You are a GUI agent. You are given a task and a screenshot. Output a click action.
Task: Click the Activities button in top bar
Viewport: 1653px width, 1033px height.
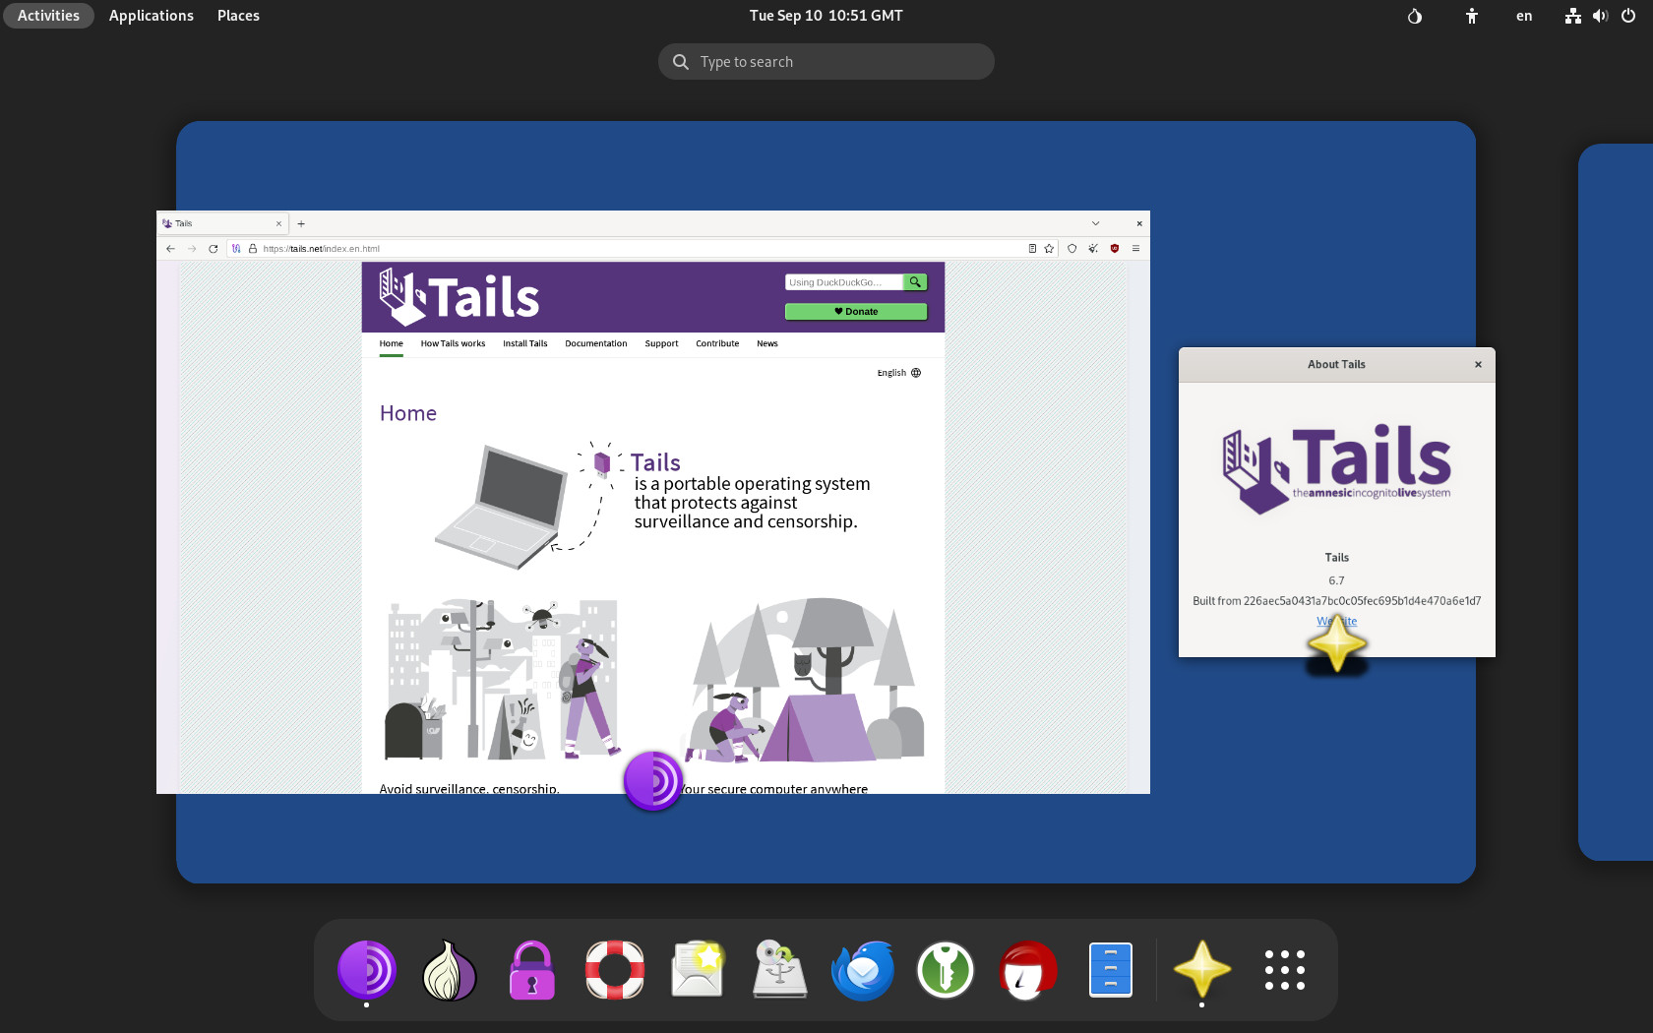point(48,16)
